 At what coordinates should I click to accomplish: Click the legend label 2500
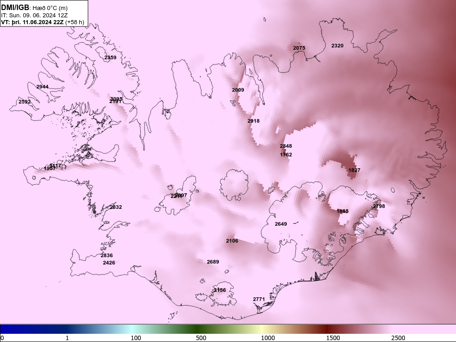click(398, 338)
